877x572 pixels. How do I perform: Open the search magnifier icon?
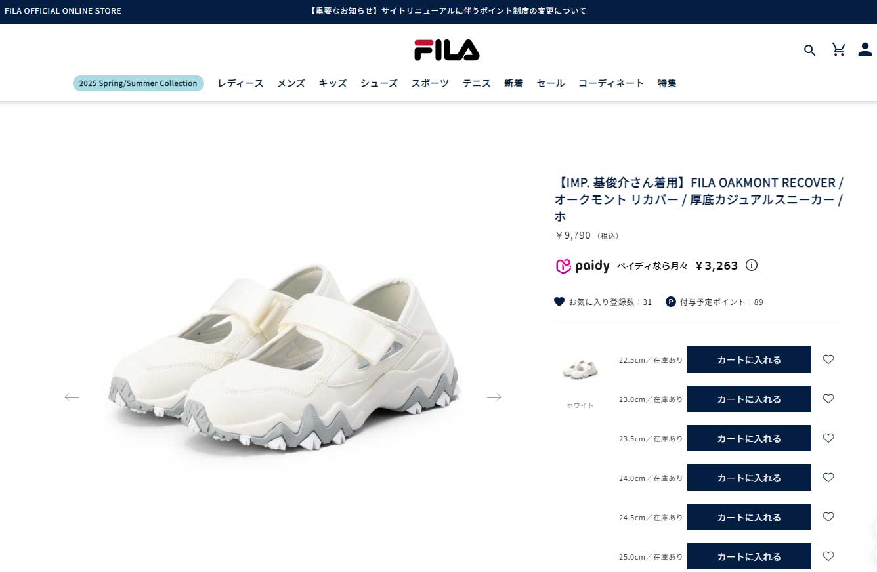tap(809, 50)
